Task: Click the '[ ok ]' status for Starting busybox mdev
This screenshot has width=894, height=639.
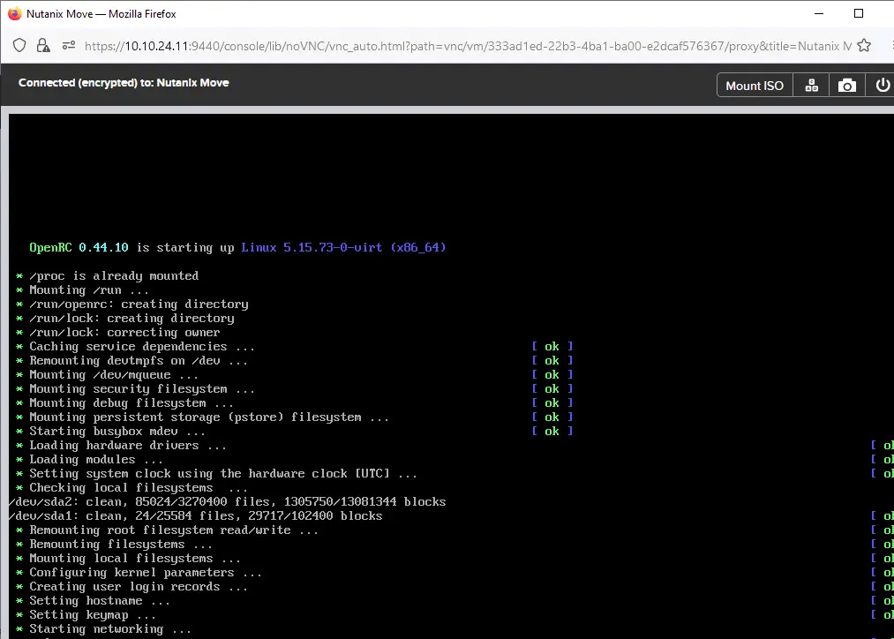Action: (552, 432)
